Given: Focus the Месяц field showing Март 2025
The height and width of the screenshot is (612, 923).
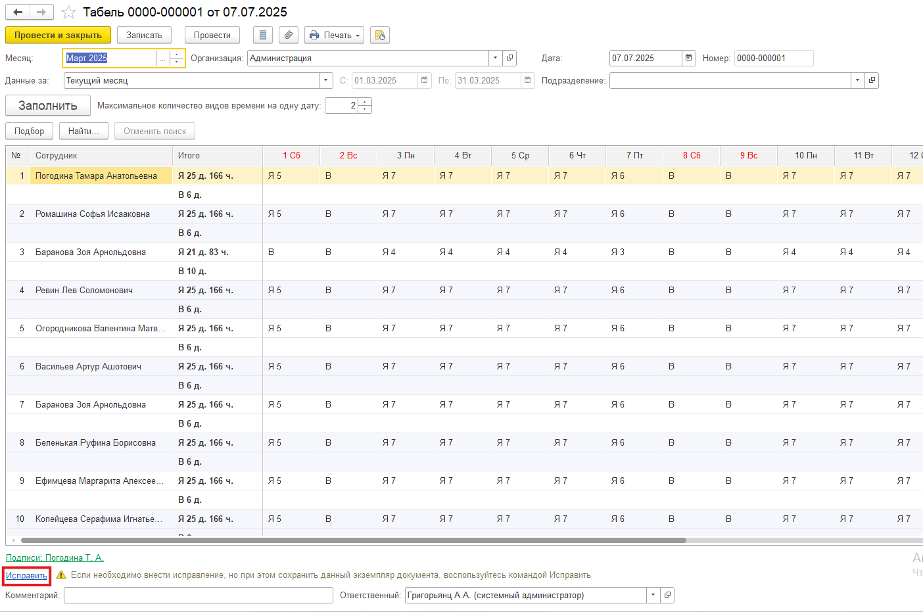Looking at the screenshot, I should [109, 58].
